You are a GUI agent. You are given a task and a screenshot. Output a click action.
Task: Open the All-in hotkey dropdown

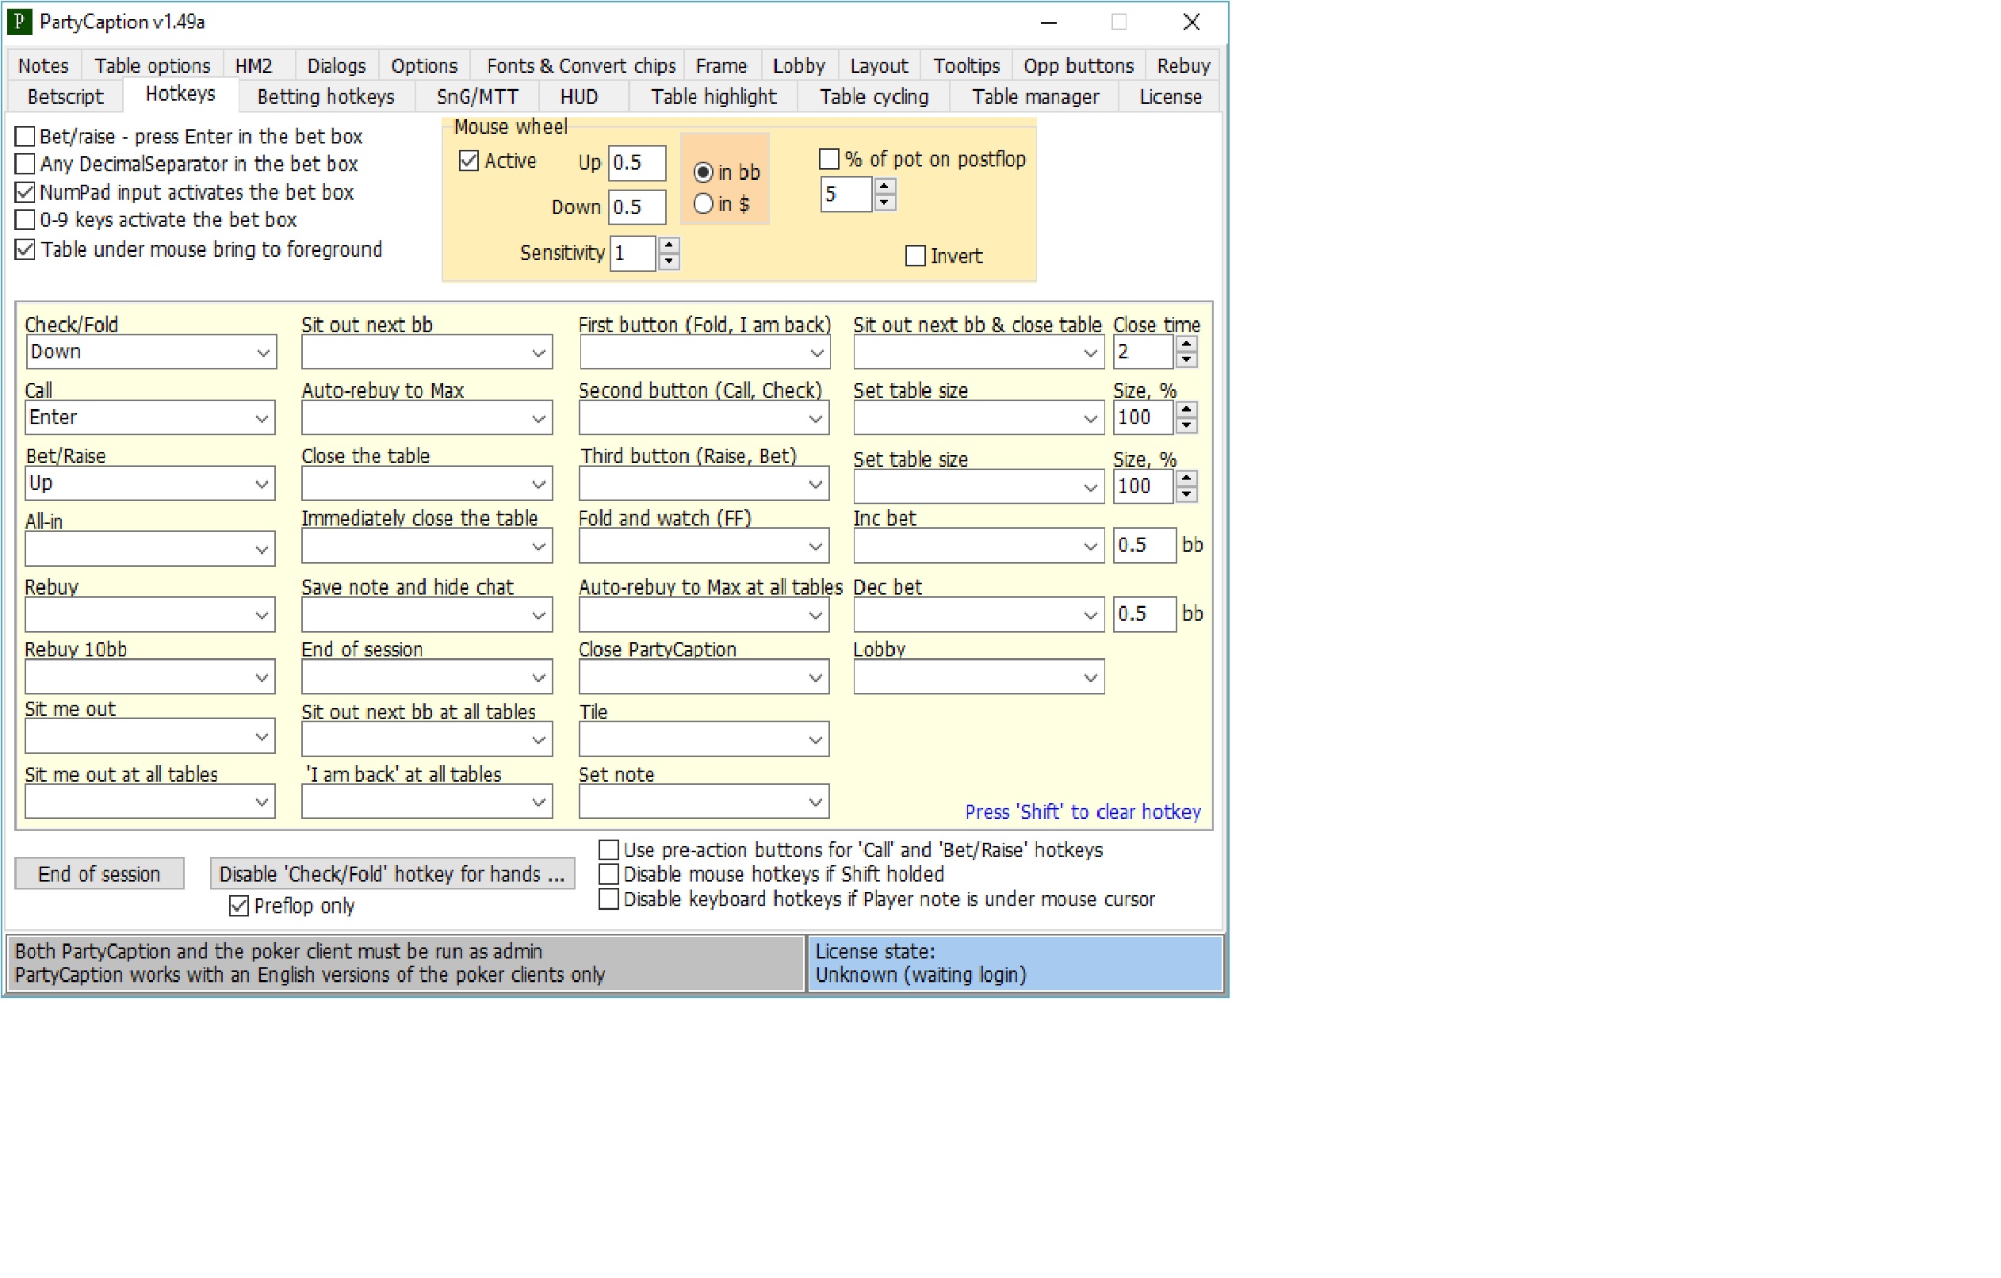pyautogui.click(x=151, y=549)
